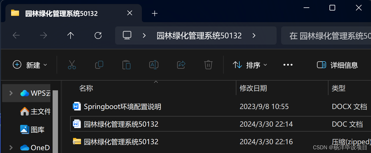Open the see more three-dots menu
The height and width of the screenshot is (153, 371).
coord(288,65)
